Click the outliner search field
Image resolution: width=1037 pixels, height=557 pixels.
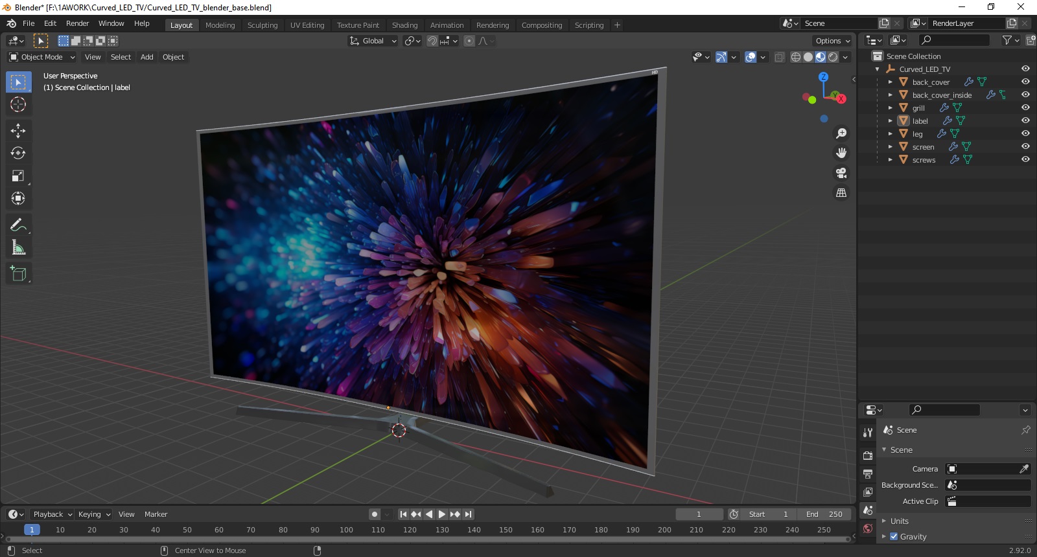pyautogui.click(x=955, y=40)
